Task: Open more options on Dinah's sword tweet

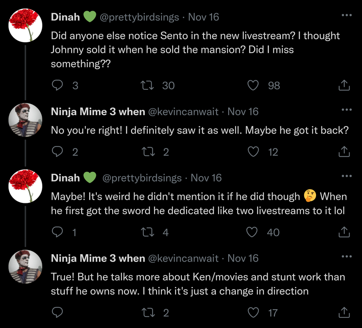Action: click(x=346, y=176)
